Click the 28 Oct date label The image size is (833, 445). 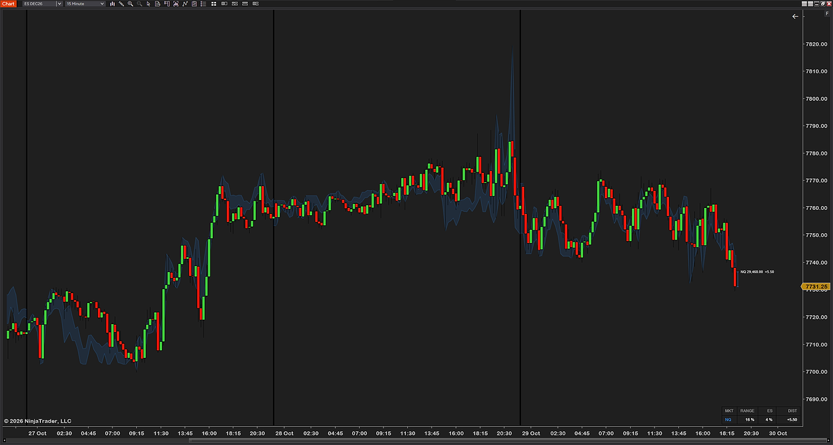click(284, 433)
